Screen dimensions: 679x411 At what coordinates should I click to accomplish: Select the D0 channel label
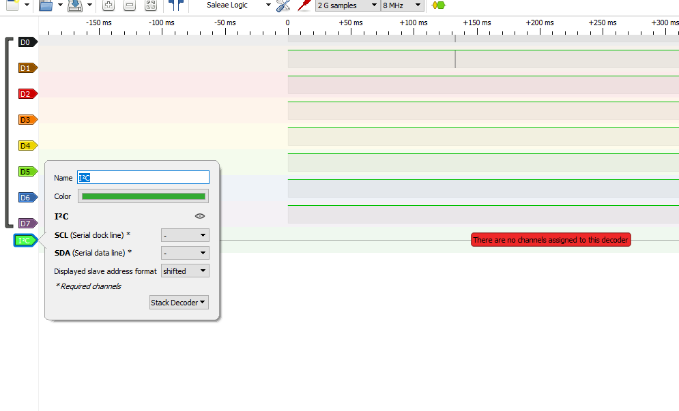point(28,42)
